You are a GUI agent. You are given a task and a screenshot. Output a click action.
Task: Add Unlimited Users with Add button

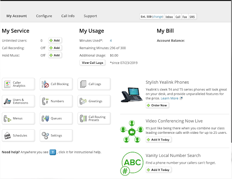[55, 40]
